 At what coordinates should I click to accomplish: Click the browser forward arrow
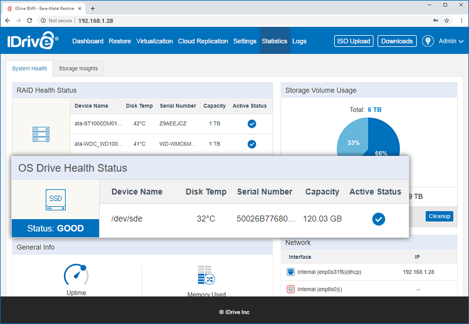[18, 21]
